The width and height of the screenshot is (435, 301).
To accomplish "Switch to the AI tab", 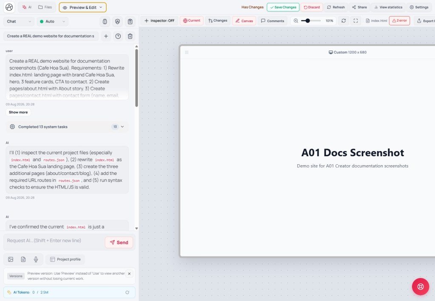I will (x=27, y=7).
